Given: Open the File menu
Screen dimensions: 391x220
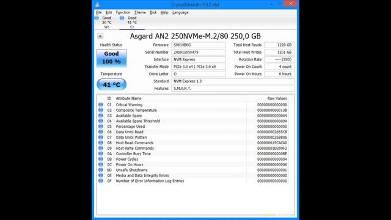Looking at the screenshot, I should coord(99,12).
